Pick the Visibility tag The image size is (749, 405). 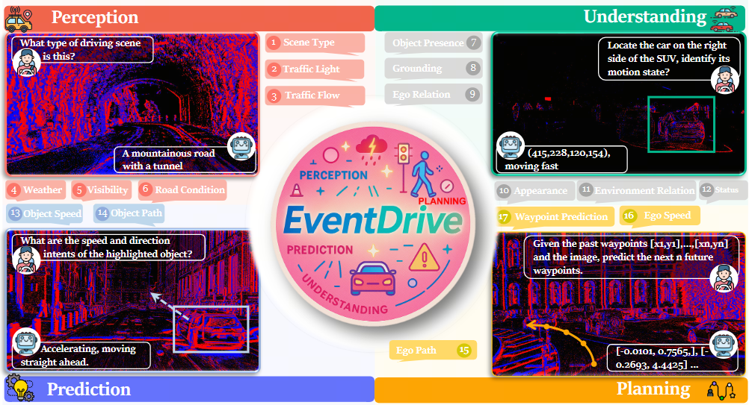pyautogui.click(x=102, y=190)
